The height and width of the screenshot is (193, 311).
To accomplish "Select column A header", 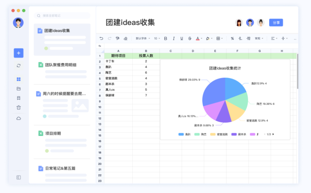I will [x=118, y=51].
